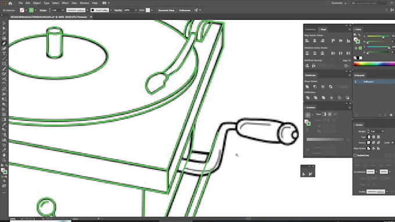Open Align To dropdown in Align panel
Viewport: 395px width, 222px height.
point(347,66)
